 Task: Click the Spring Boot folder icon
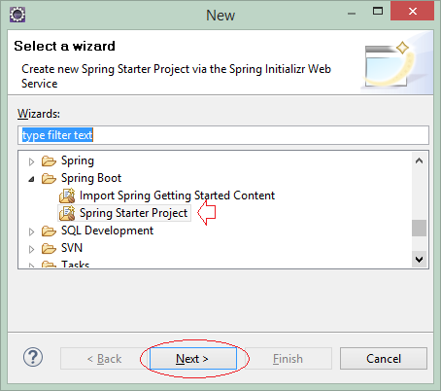(49, 178)
